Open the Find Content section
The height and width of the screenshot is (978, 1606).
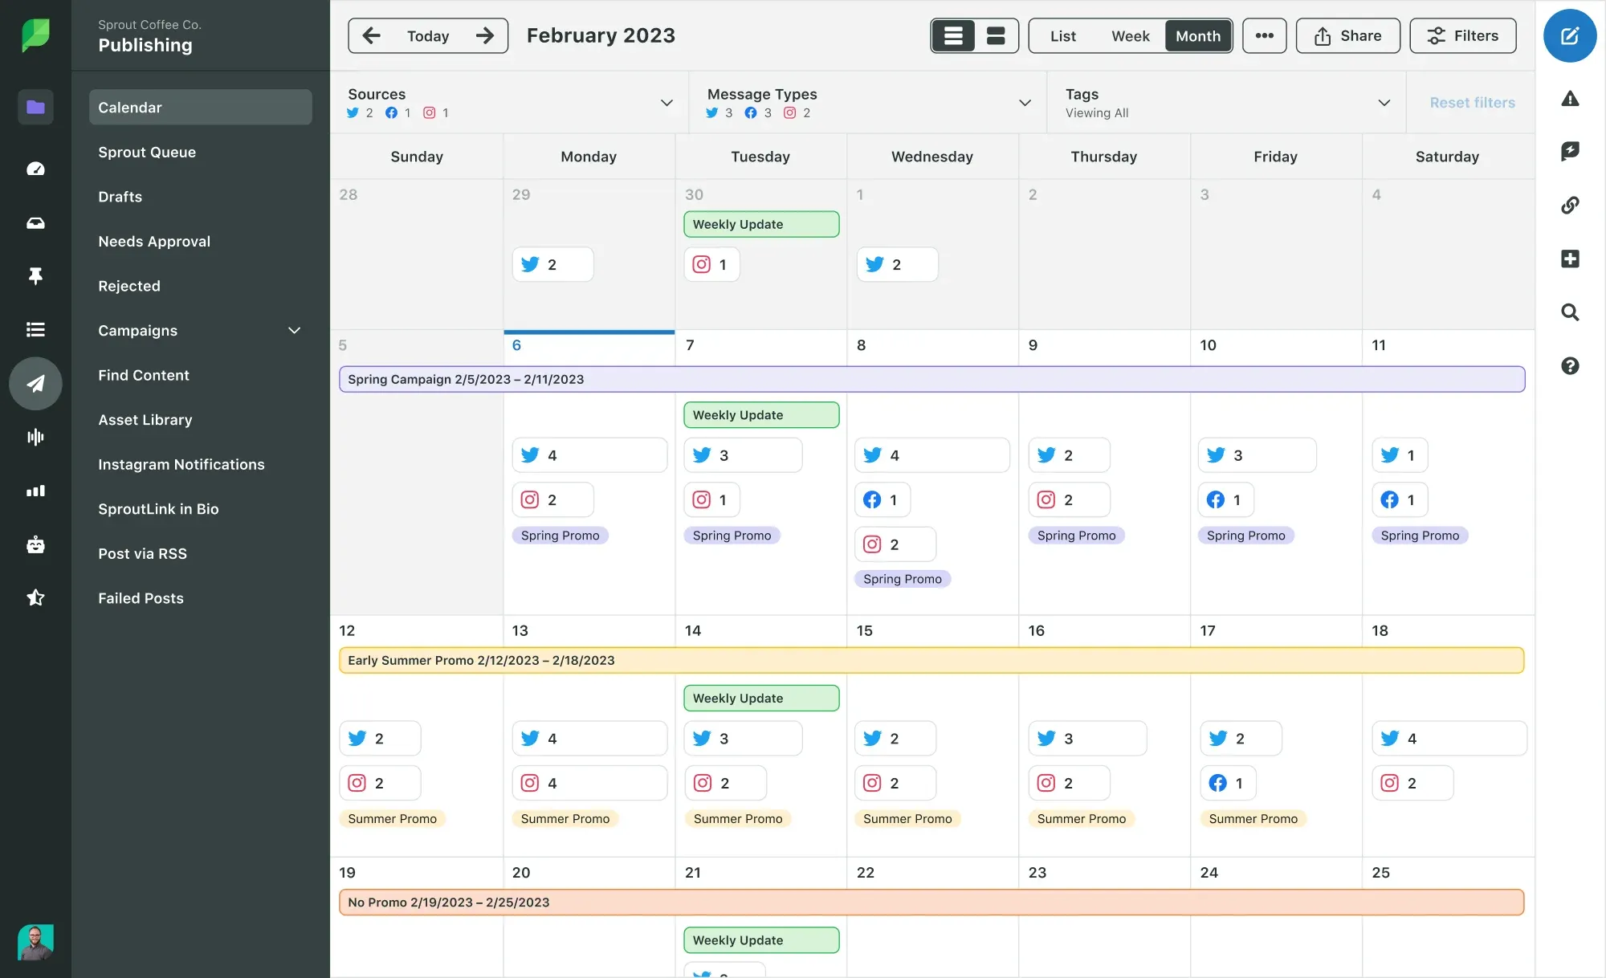tap(144, 375)
